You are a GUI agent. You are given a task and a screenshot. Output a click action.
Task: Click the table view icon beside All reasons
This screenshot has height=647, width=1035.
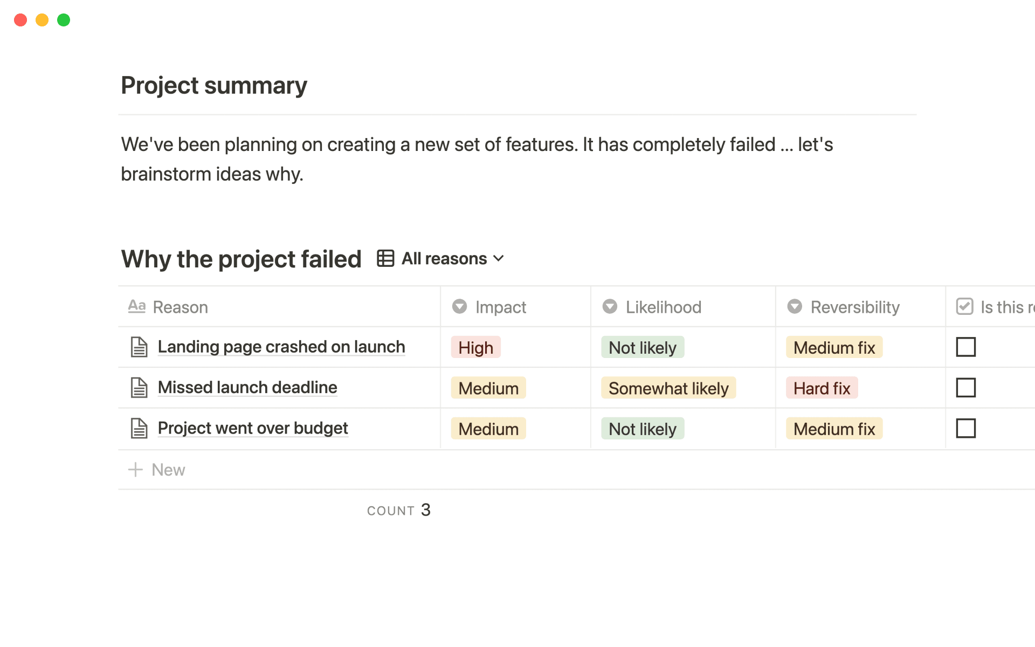[x=385, y=258]
